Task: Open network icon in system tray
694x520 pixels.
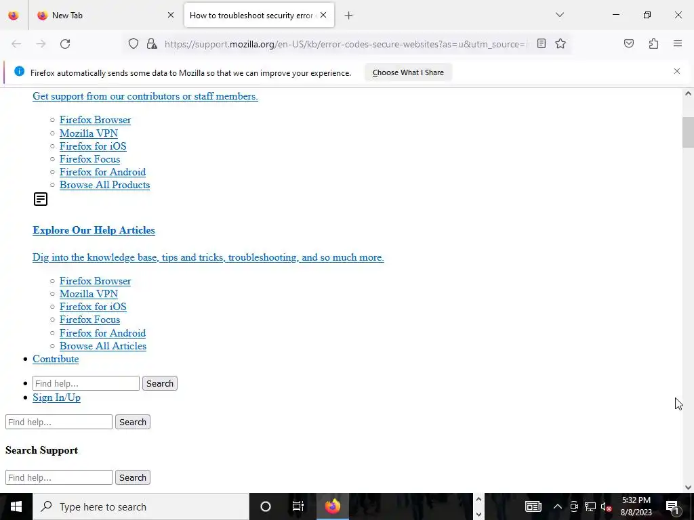Action: click(590, 506)
